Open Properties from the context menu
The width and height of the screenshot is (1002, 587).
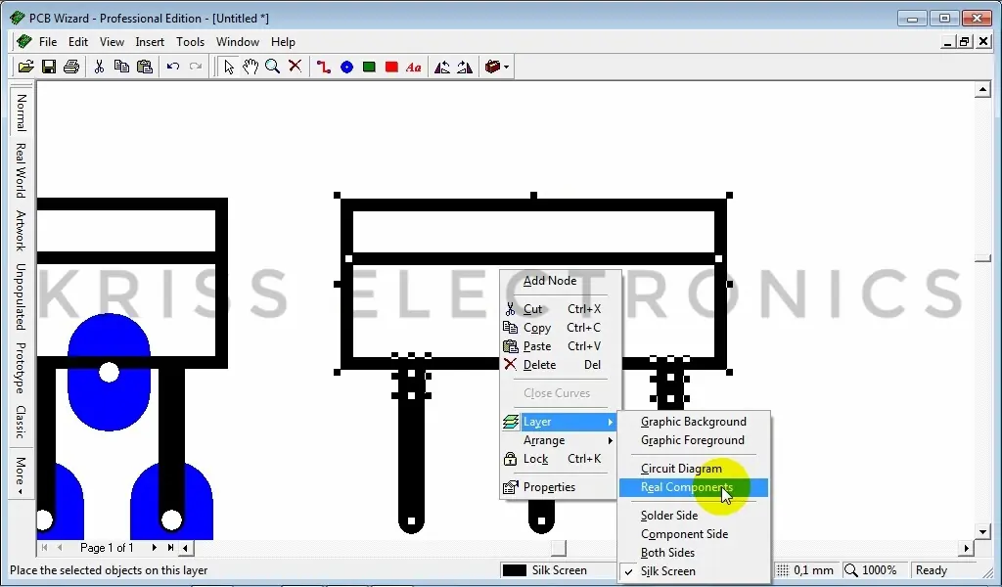[x=559, y=486]
